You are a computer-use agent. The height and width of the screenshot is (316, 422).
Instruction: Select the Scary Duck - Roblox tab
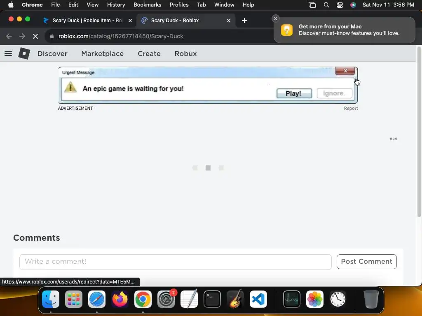tap(186, 21)
